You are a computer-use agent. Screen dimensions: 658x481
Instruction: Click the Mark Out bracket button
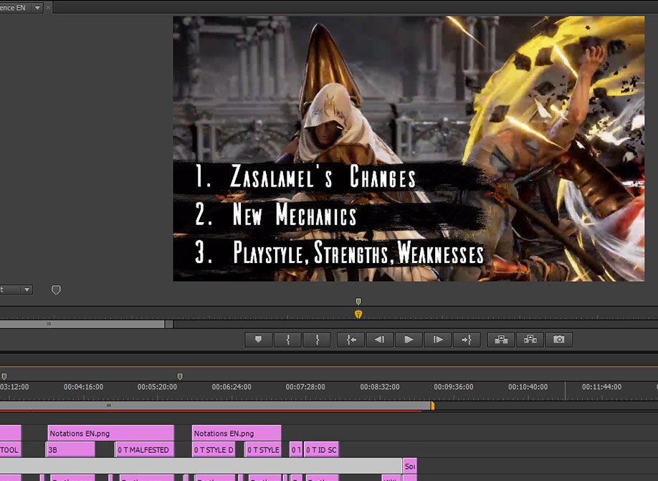point(317,340)
